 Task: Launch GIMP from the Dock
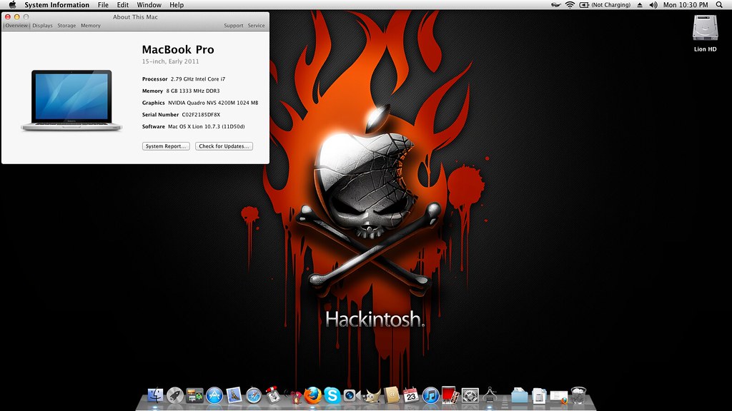[x=372, y=395]
